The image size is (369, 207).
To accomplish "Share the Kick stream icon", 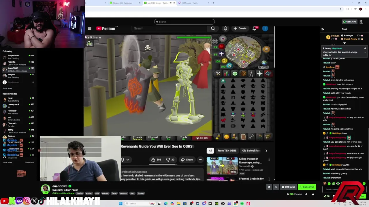I will (306, 194).
